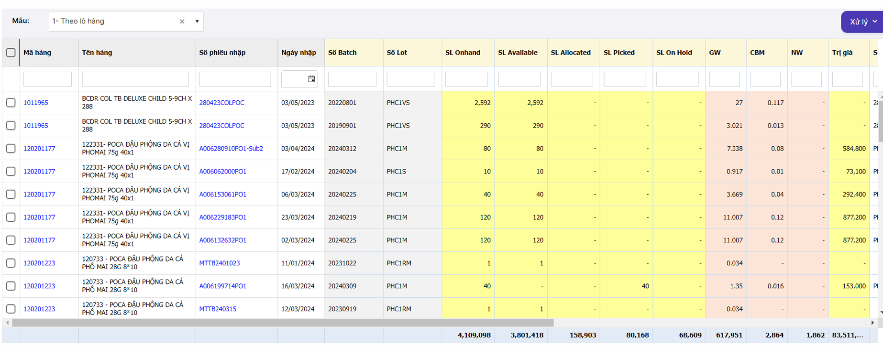
Task: Click horizontal scrollbar right arrow
Action: (x=873, y=323)
